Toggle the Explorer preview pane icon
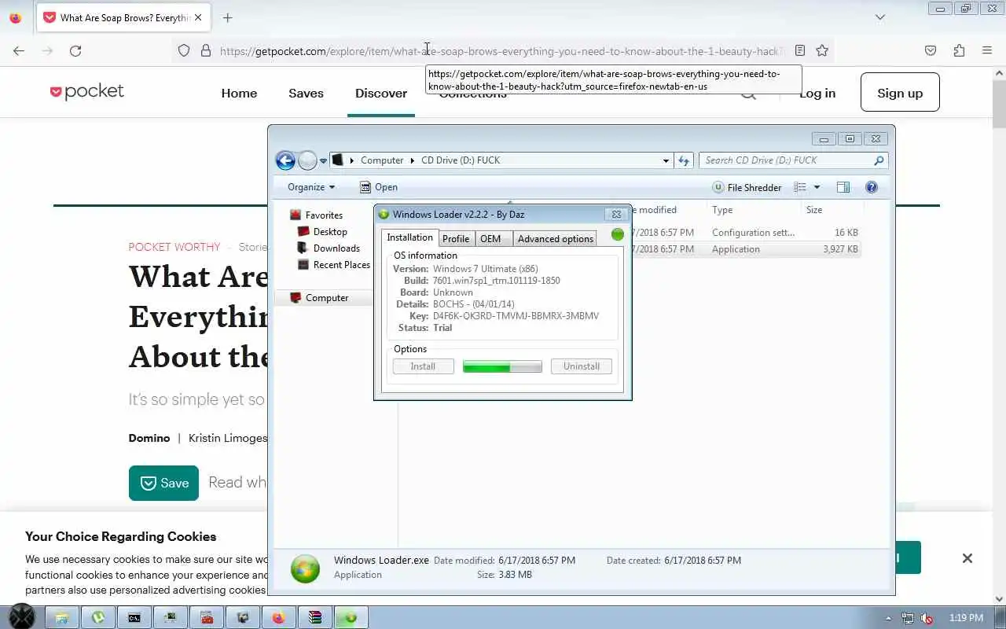Image resolution: width=1006 pixels, height=629 pixels. tap(843, 187)
